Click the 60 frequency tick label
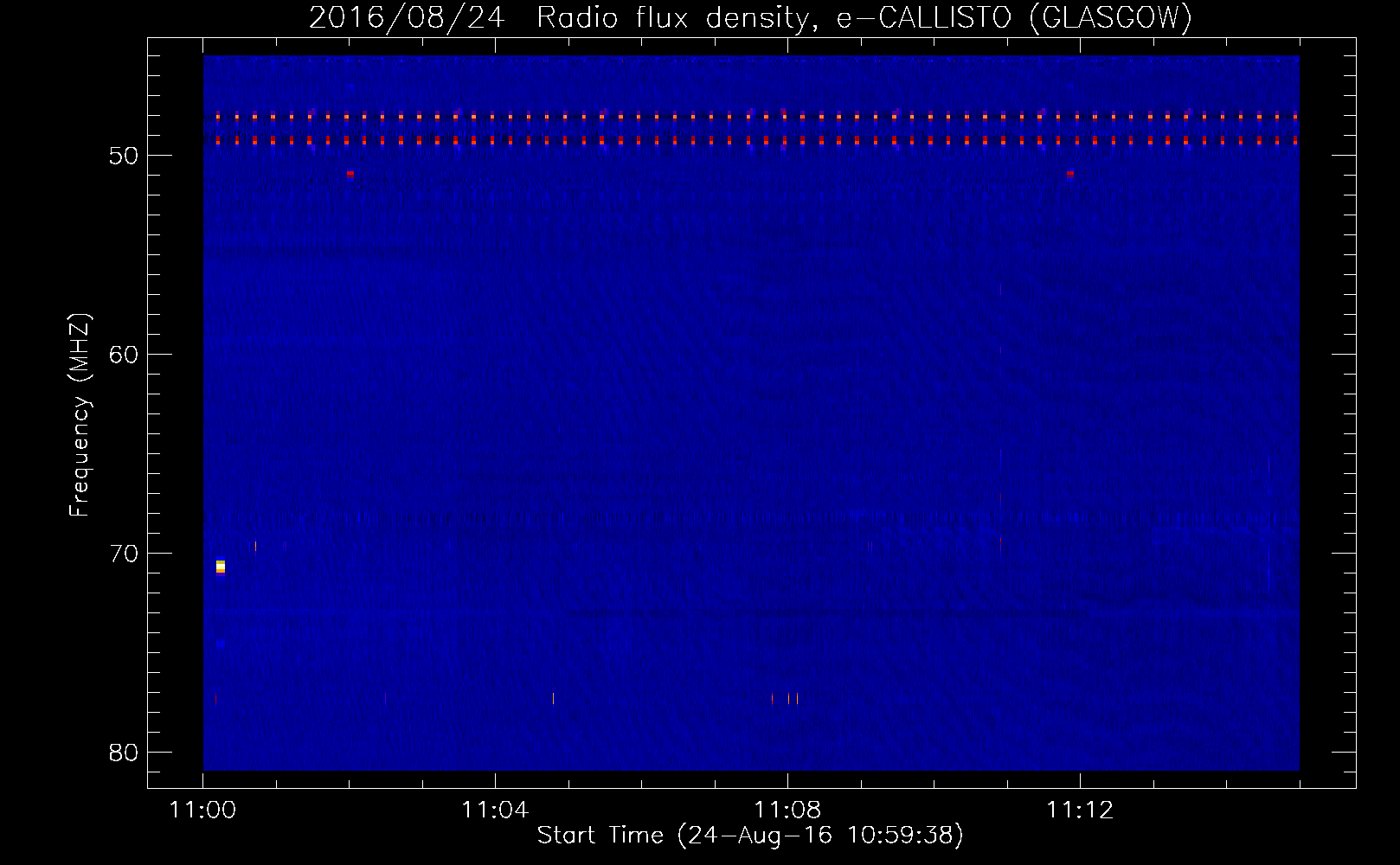 (x=124, y=355)
